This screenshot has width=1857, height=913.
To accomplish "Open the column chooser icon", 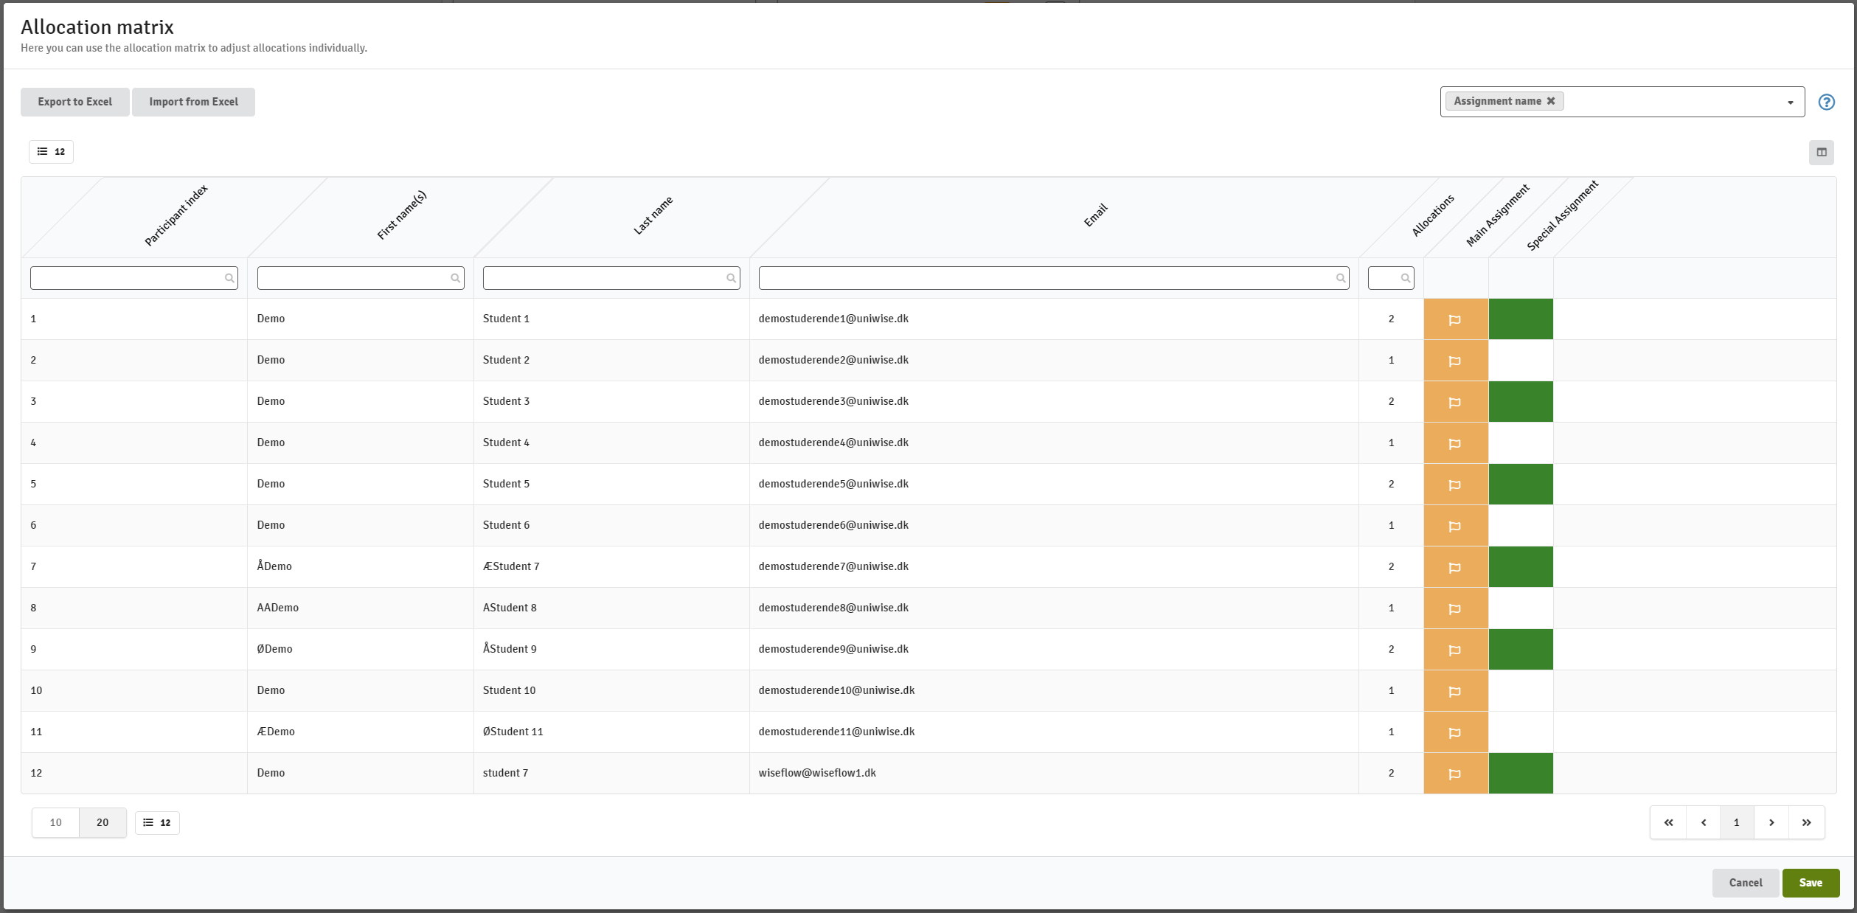I will coord(1822,152).
